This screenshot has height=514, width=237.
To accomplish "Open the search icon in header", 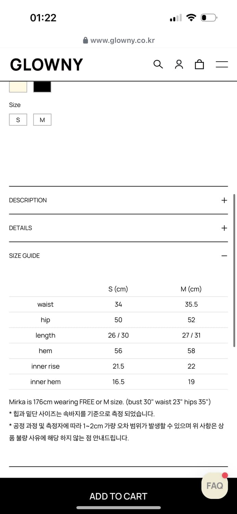I will pyautogui.click(x=158, y=64).
